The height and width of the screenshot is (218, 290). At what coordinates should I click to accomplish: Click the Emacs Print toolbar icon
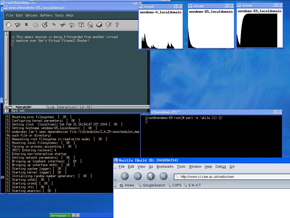[99, 25]
